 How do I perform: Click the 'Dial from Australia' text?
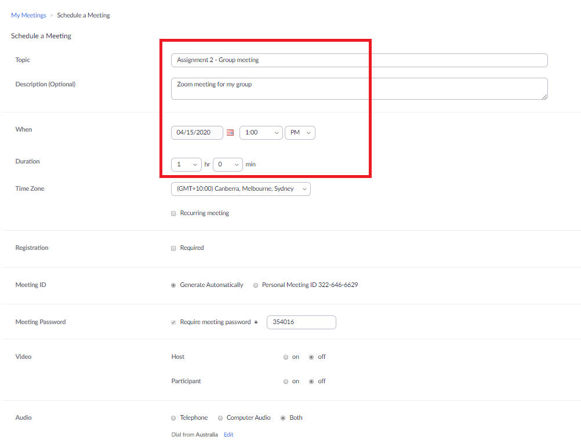[x=194, y=434]
